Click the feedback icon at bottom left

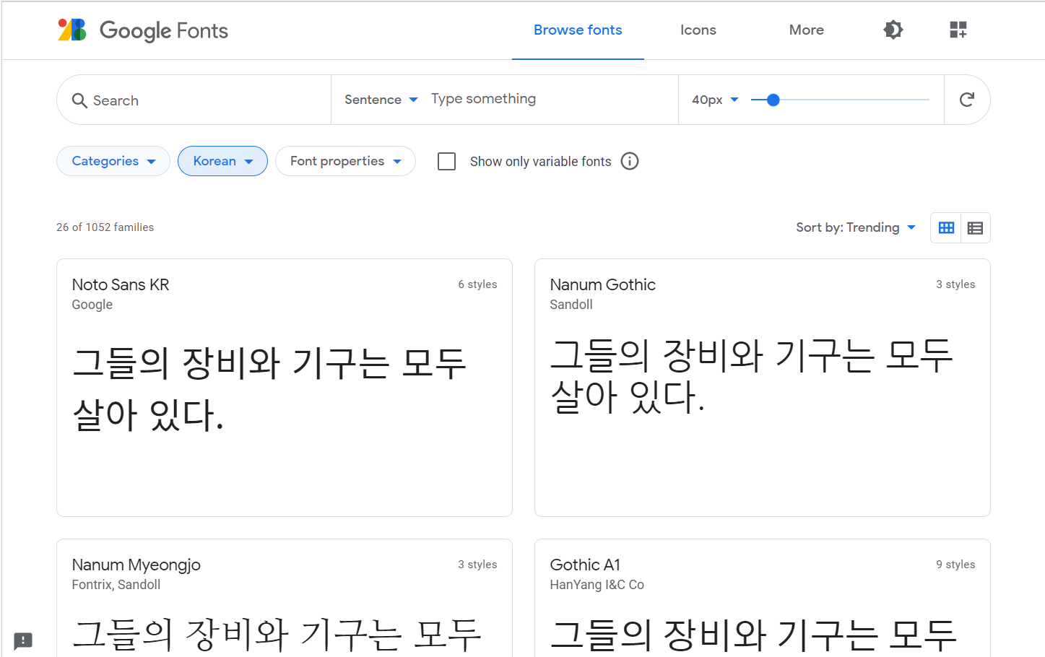(23, 640)
